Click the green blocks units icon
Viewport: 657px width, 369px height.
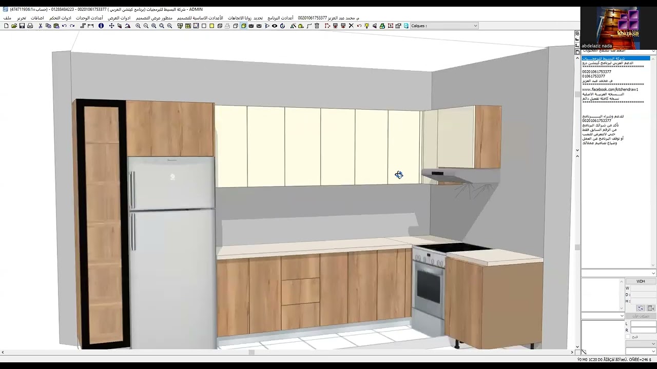click(x=382, y=26)
